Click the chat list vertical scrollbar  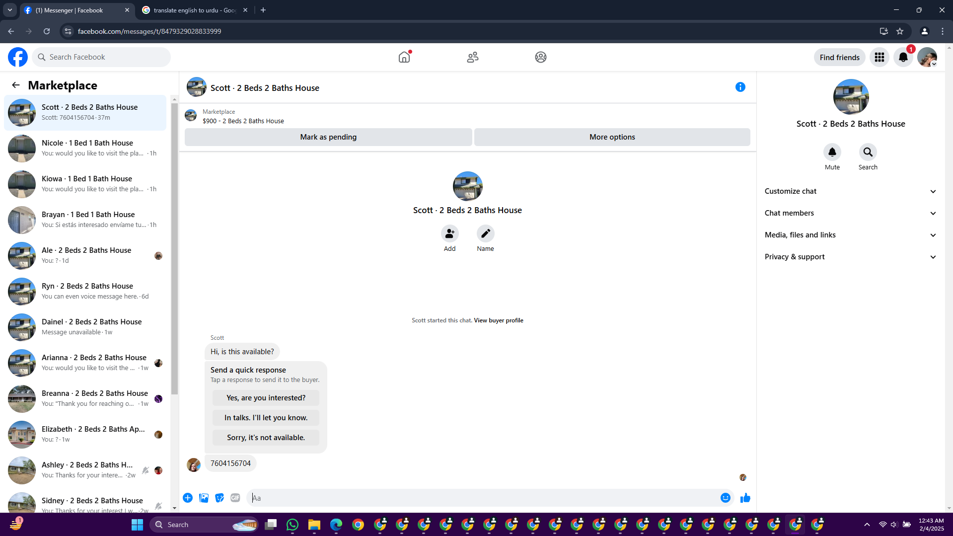pos(174,248)
